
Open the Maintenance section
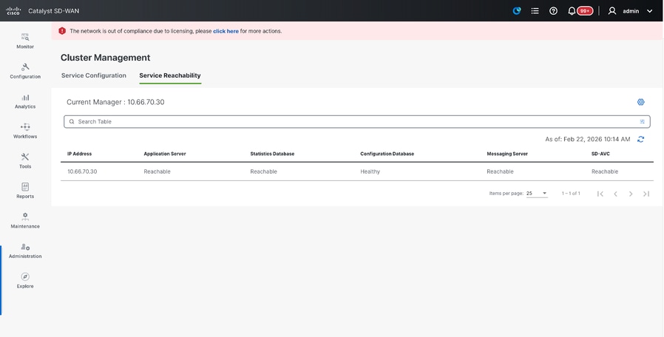point(25,219)
